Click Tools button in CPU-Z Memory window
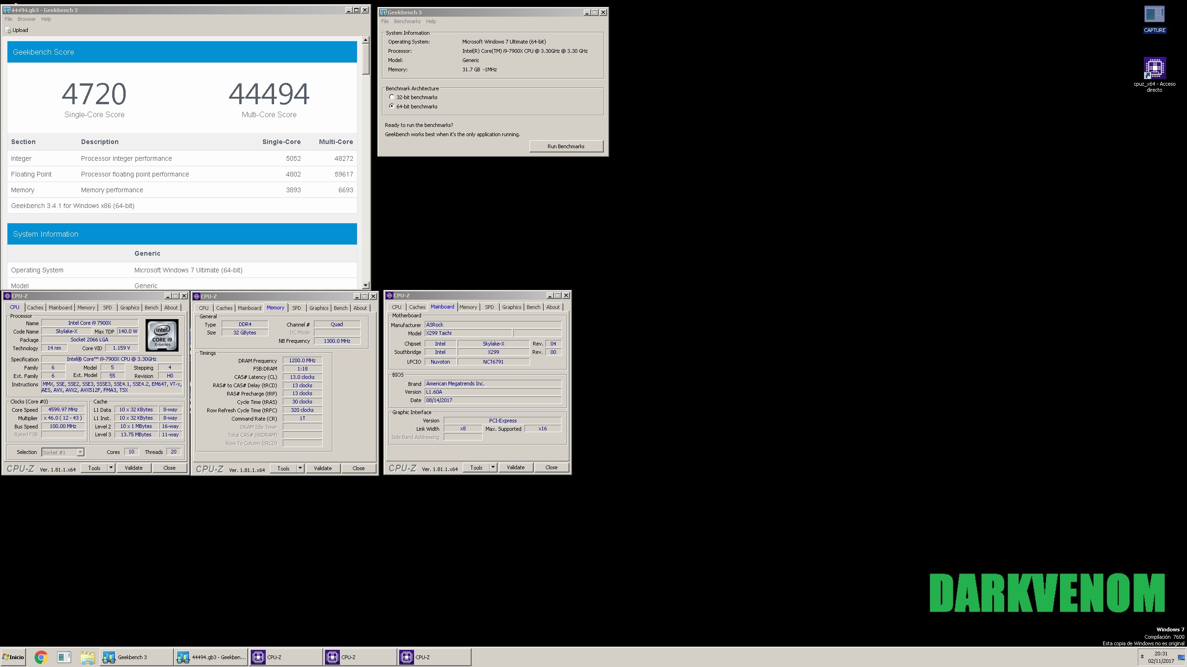The width and height of the screenshot is (1187, 667). [283, 468]
